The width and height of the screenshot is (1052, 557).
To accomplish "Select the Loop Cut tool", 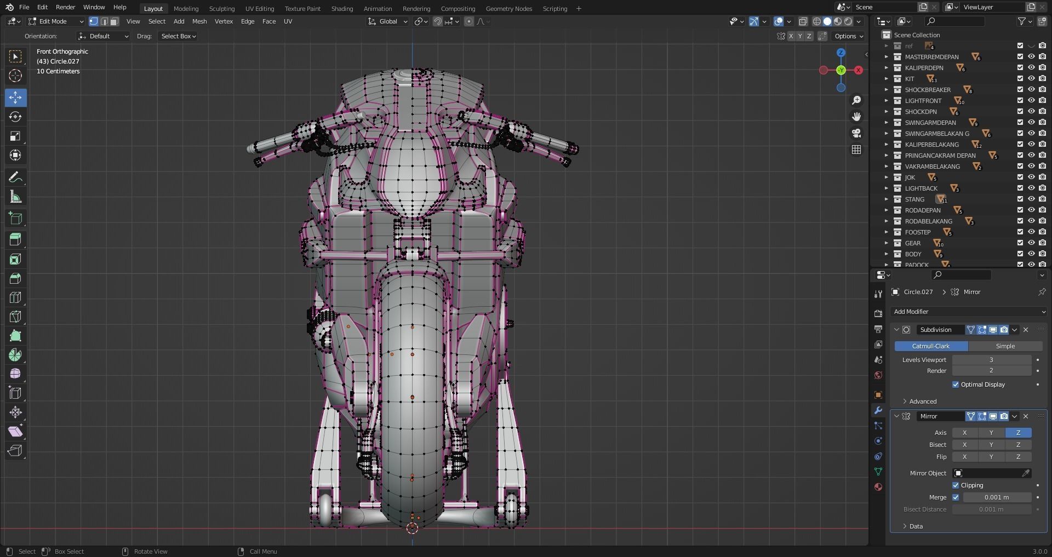I will click(x=15, y=297).
